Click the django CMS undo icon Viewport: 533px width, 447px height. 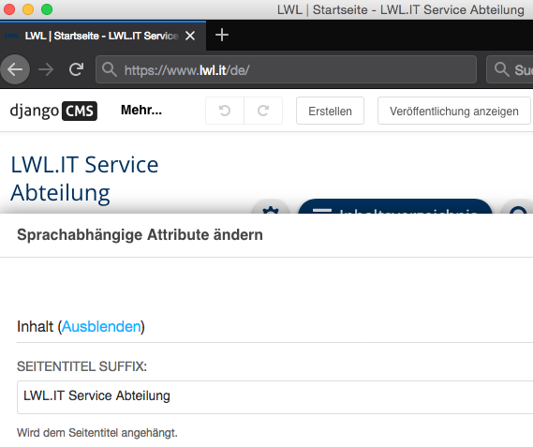pyautogui.click(x=225, y=111)
